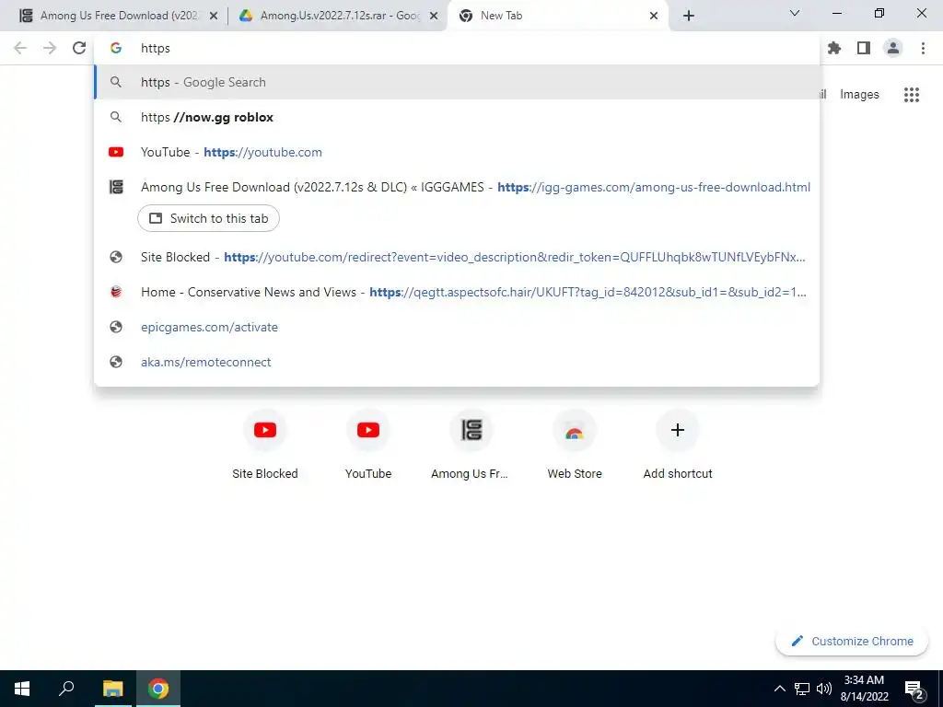
Task: Open the profile avatar icon
Action: (893, 48)
